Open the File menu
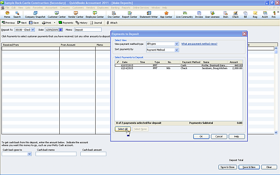The image size is (280, 175). tap(7, 7)
